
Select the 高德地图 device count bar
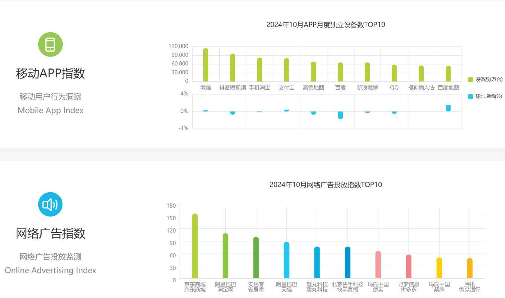(x=313, y=71)
